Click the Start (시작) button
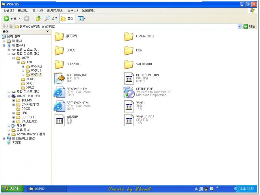The width and height of the screenshot is (260, 195). pyautogui.click(x=13, y=189)
